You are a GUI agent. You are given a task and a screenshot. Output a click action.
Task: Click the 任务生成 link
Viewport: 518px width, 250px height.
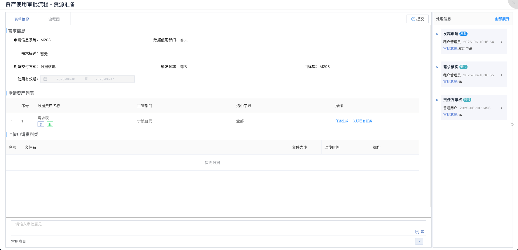coord(342,121)
